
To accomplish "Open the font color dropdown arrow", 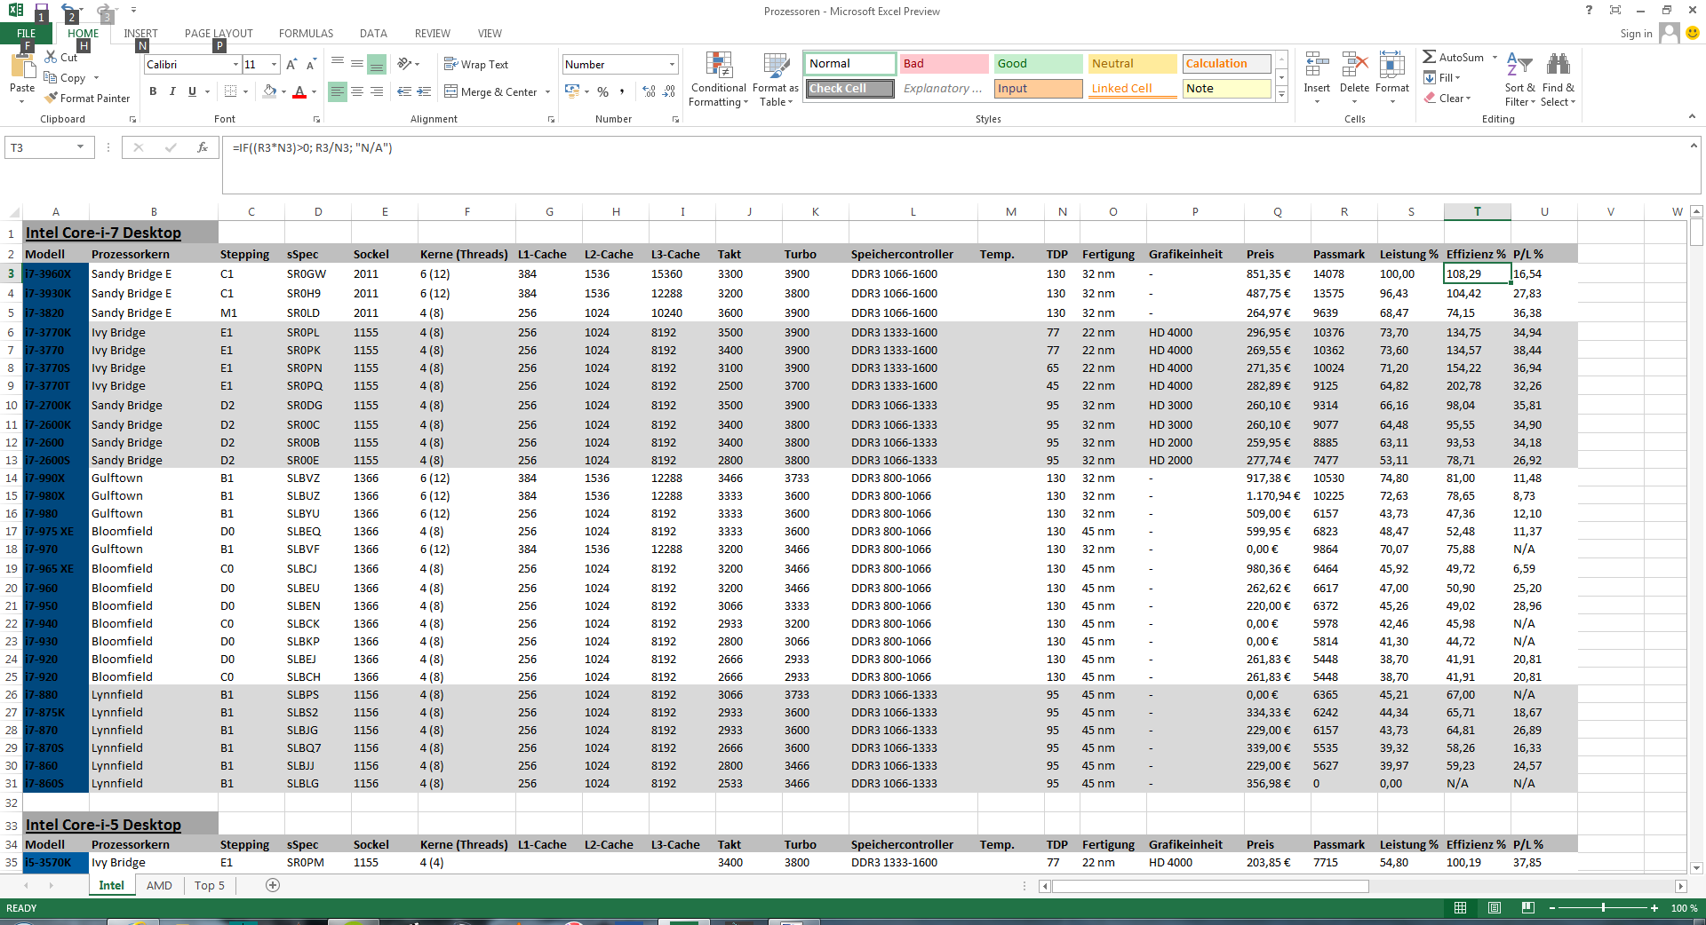I will (314, 91).
